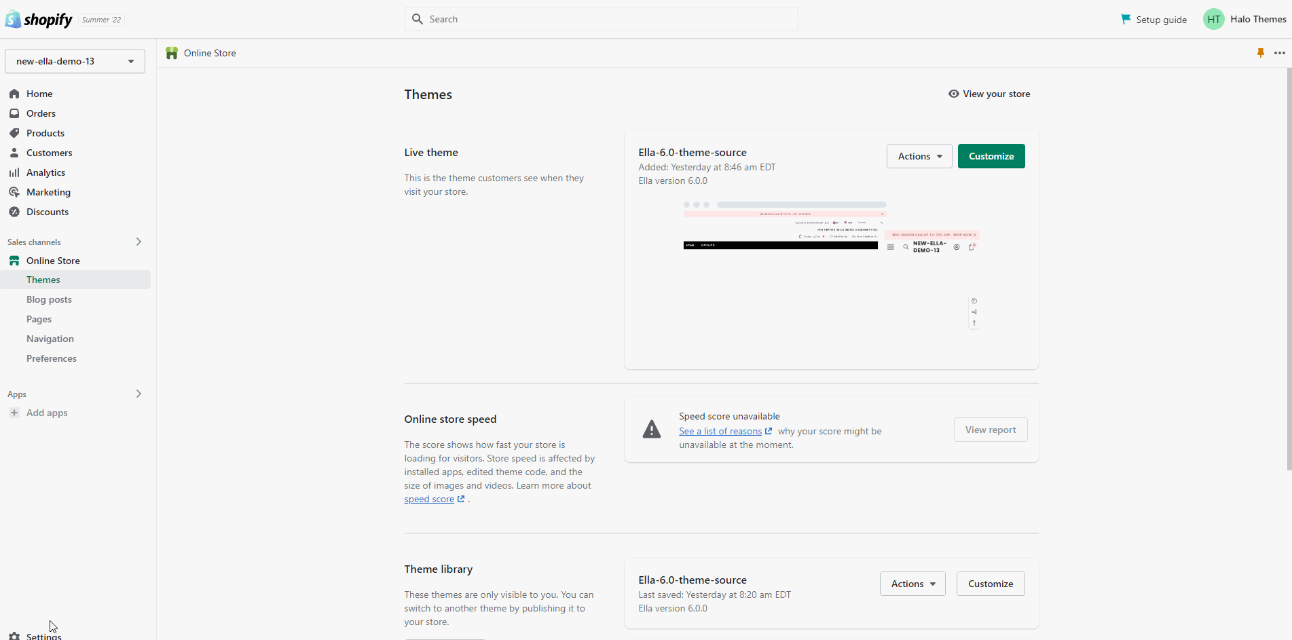Open the Halo Themes account menu

pyautogui.click(x=1244, y=19)
